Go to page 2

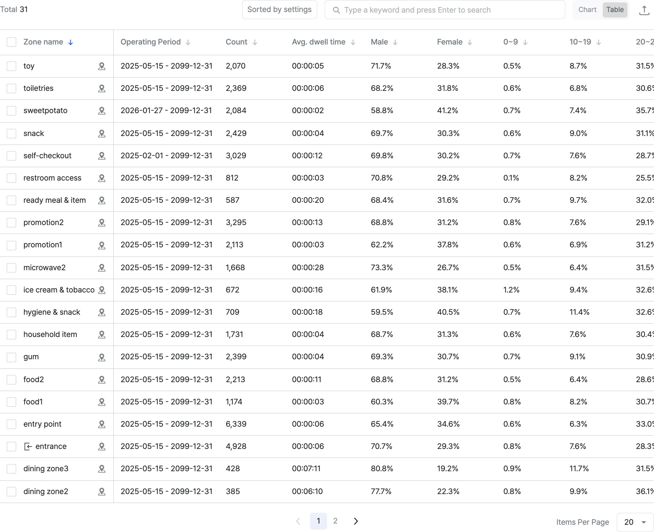(335, 521)
